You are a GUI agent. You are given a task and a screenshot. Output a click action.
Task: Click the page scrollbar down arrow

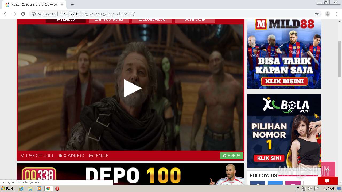pos(340,182)
